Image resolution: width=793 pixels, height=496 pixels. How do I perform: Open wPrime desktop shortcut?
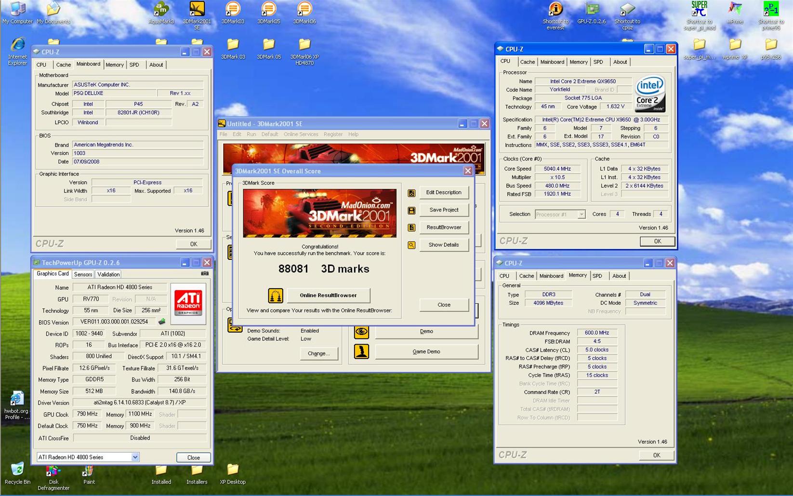tap(735, 13)
